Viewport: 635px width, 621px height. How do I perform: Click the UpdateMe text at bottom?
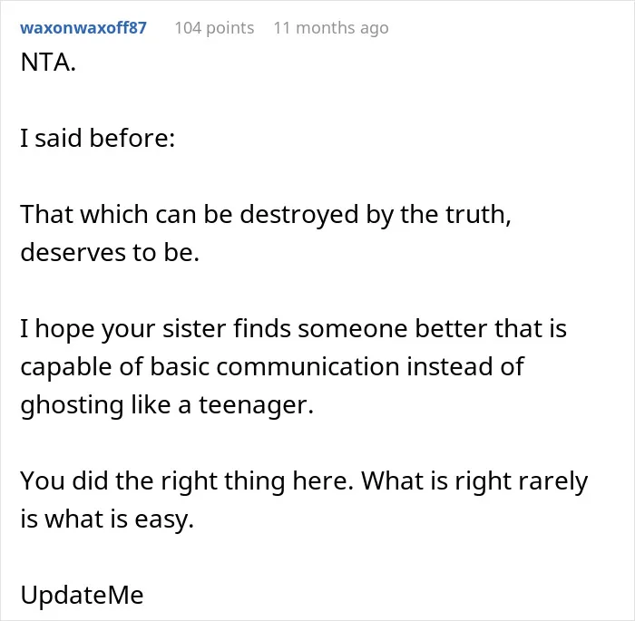click(82, 595)
